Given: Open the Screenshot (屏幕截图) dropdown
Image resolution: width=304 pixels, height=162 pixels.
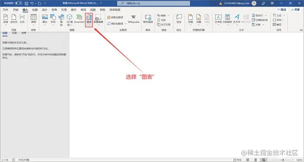Looking at the screenshot, I should (98, 20).
